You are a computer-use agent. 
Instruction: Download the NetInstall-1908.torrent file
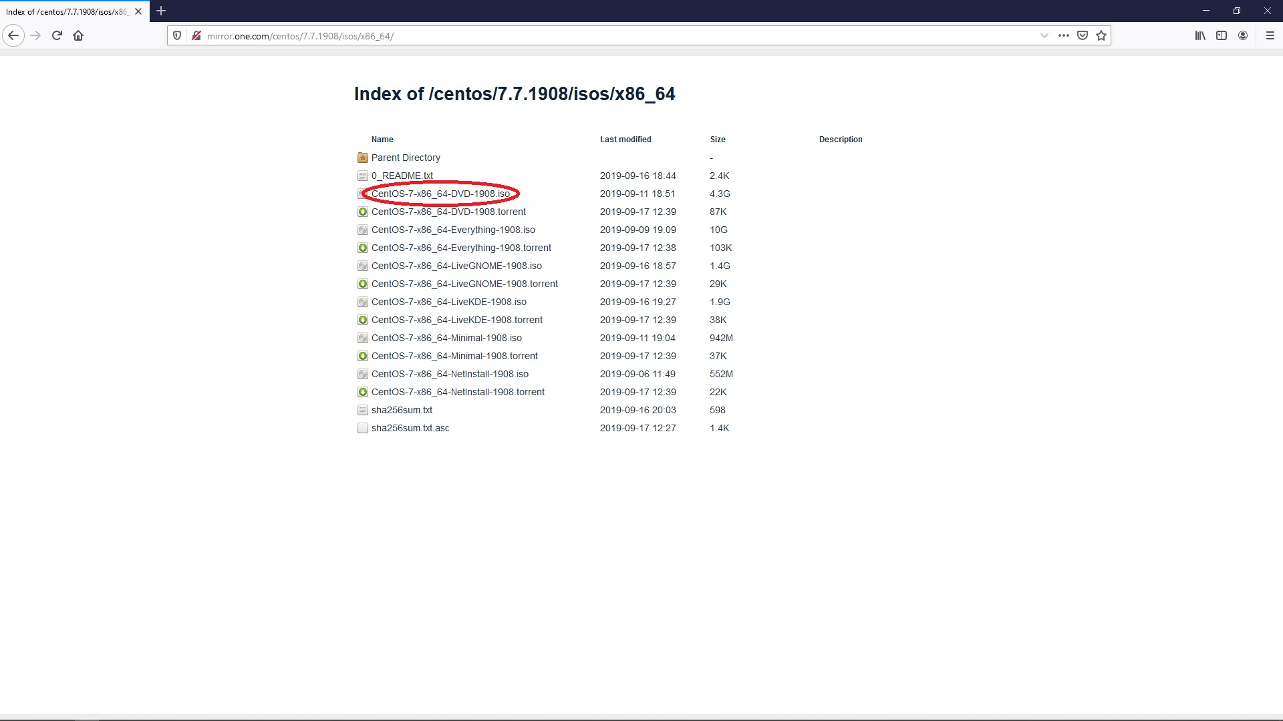[458, 392]
